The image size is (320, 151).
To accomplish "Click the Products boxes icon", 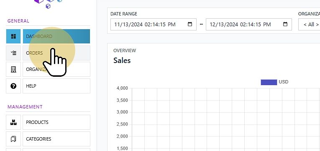I will coord(13,122).
